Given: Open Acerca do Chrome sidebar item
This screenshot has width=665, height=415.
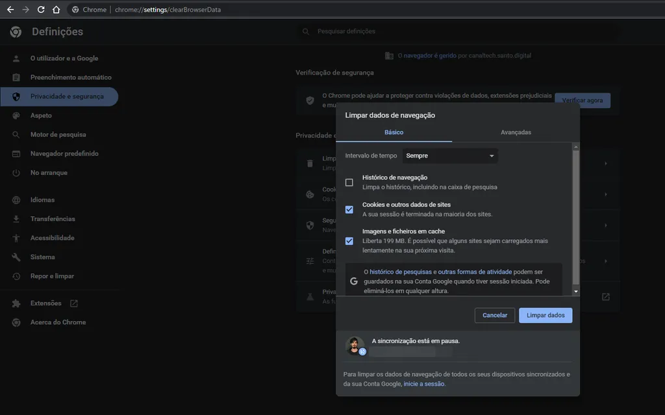Looking at the screenshot, I should coord(58,322).
